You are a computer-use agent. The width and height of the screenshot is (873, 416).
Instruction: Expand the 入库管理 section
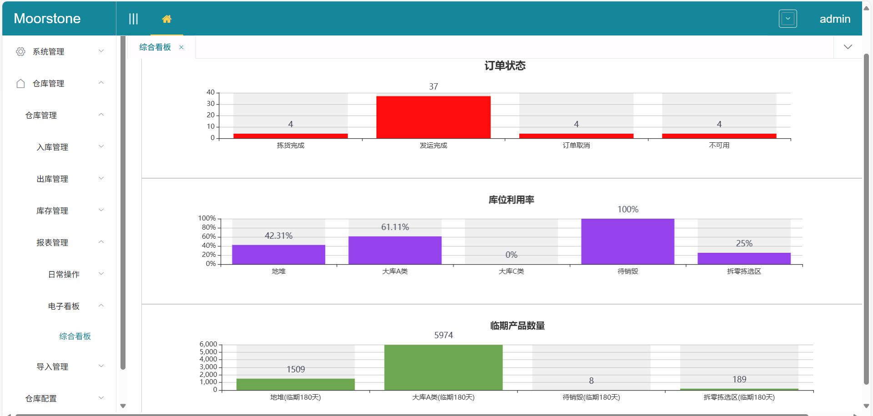pyautogui.click(x=101, y=146)
